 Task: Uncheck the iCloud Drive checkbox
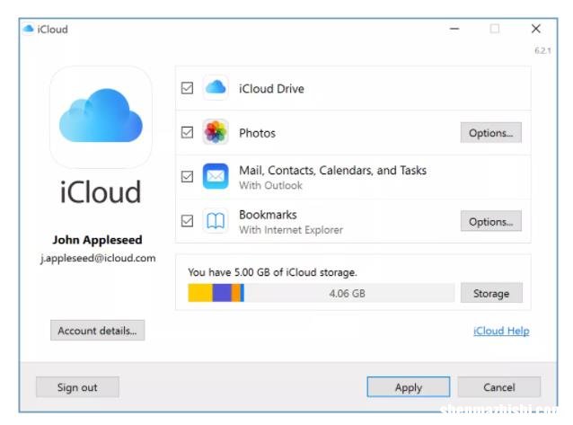tap(187, 88)
